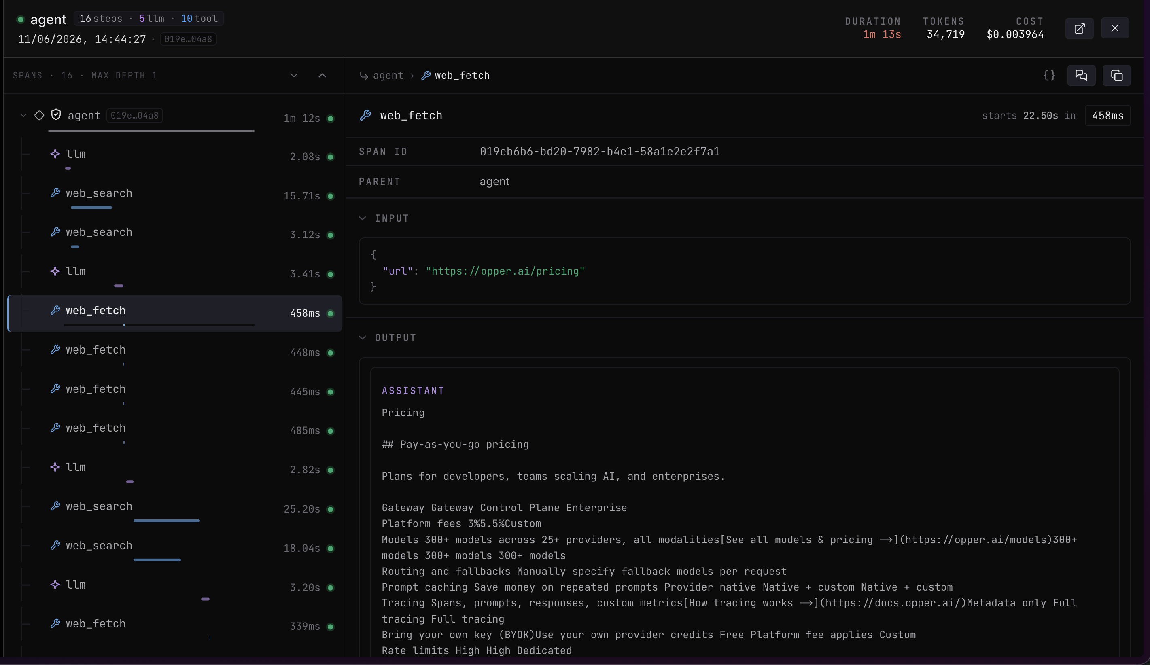Click the span ID value text
This screenshot has height=665, width=1150.
[600, 151]
